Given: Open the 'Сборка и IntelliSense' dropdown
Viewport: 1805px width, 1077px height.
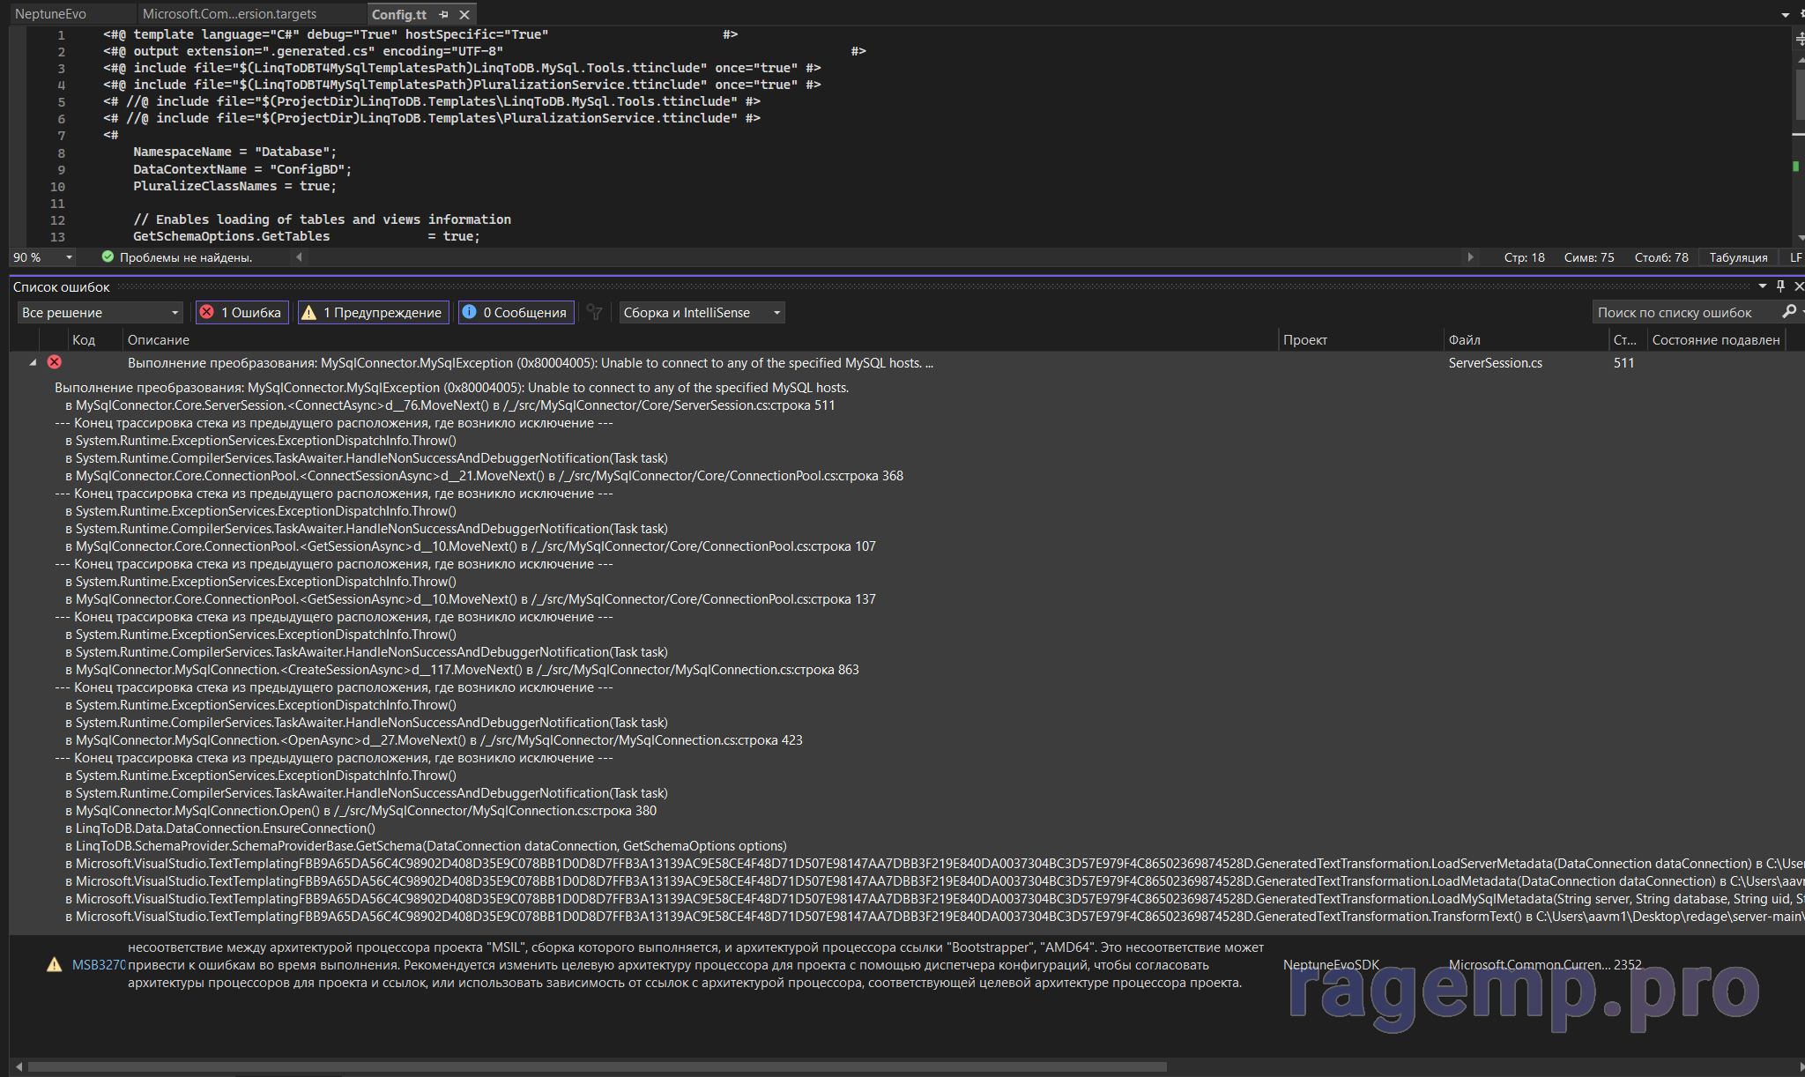Looking at the screenshot, I should [702, 313].
